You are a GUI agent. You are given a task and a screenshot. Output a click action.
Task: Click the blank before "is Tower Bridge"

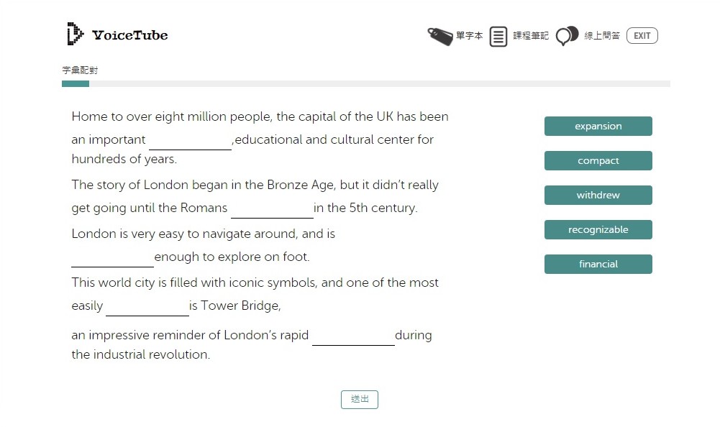(147, 307)
